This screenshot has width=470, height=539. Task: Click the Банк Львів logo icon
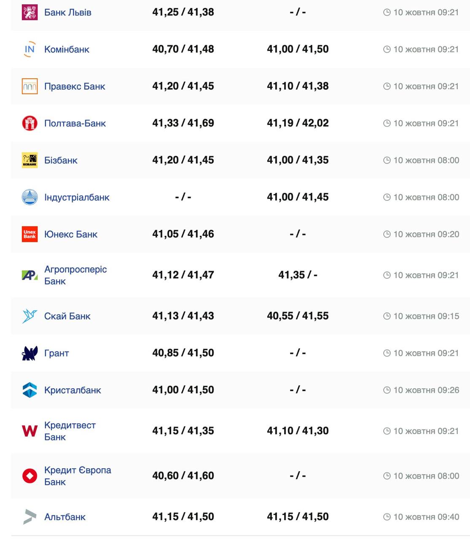coord(30,12)
